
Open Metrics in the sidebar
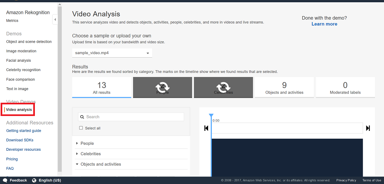pyautogui.click(x=12, y=21)
